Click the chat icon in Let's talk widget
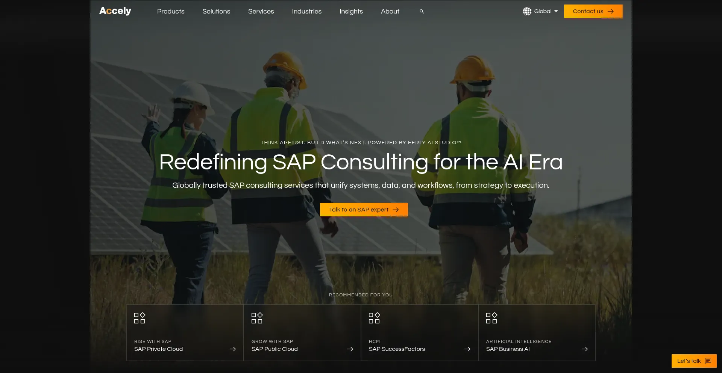 [708, 361]
